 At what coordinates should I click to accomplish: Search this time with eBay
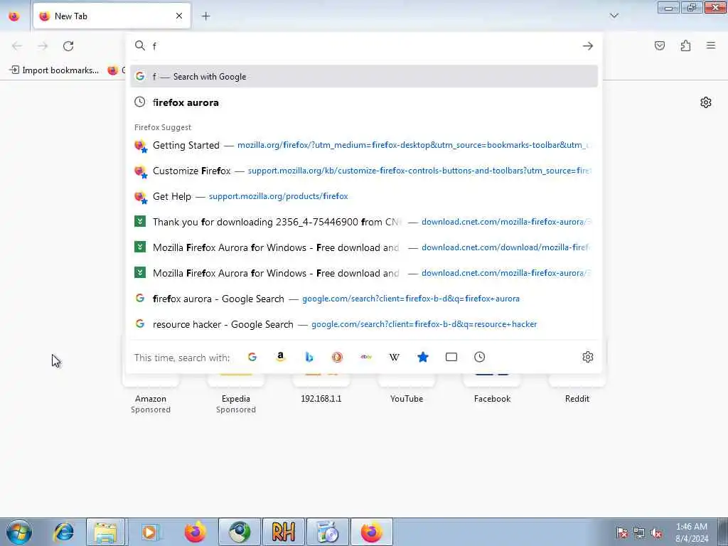click(x=366, y=357)
